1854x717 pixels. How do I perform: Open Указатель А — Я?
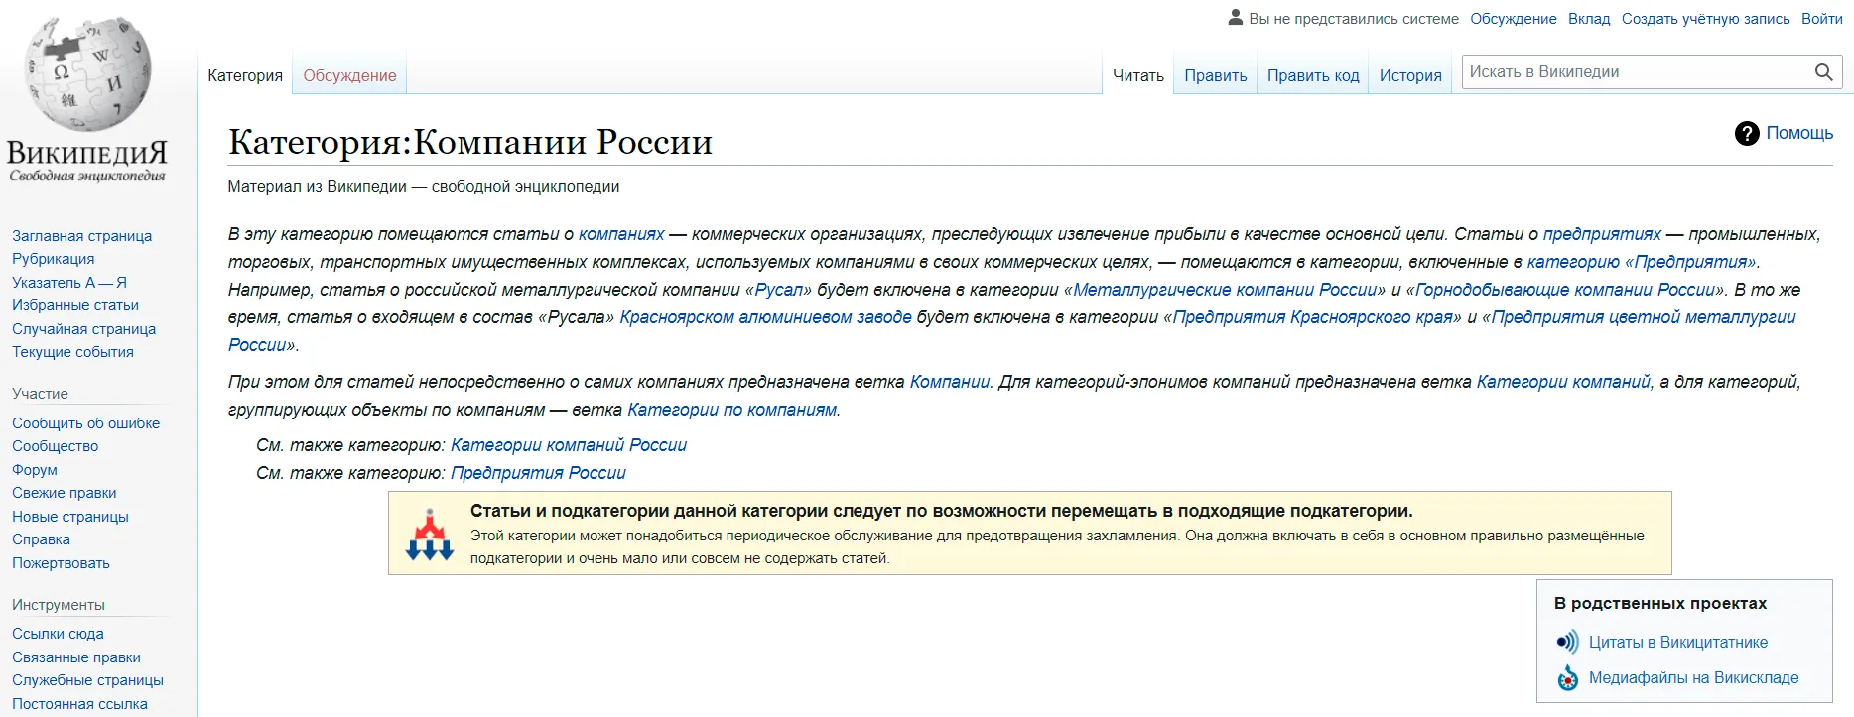click(69, 283)
